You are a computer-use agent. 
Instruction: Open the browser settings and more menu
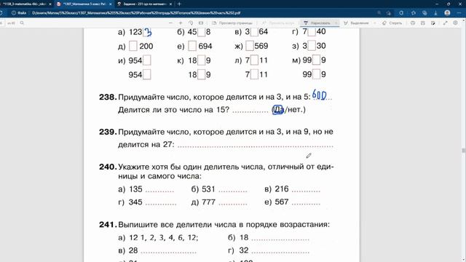click(x=459, y=13)
